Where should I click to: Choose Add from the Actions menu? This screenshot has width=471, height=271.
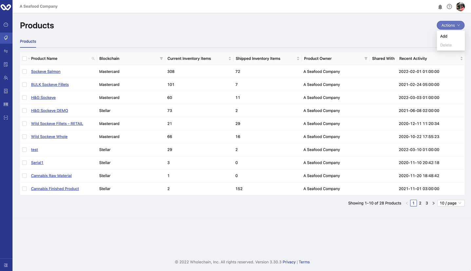[444, 36]
